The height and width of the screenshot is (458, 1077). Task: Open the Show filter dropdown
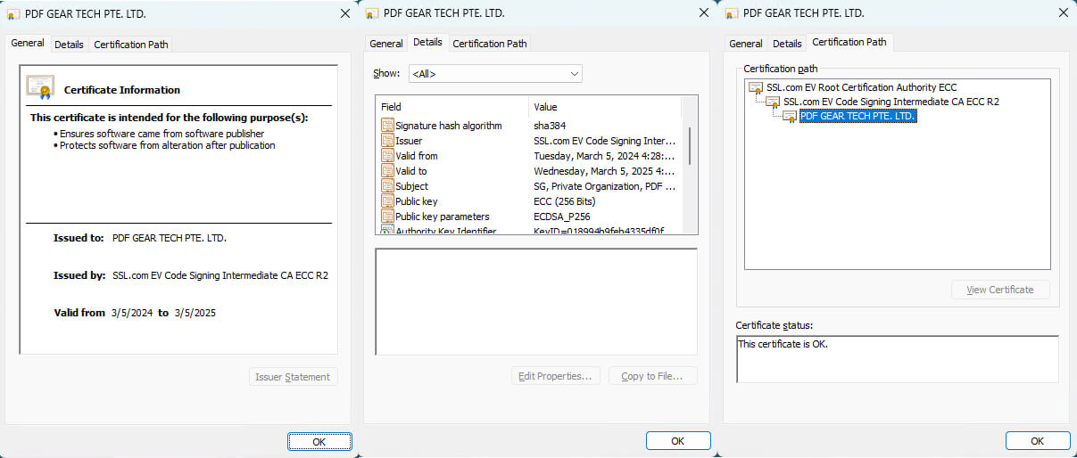(x=495, y=74)
